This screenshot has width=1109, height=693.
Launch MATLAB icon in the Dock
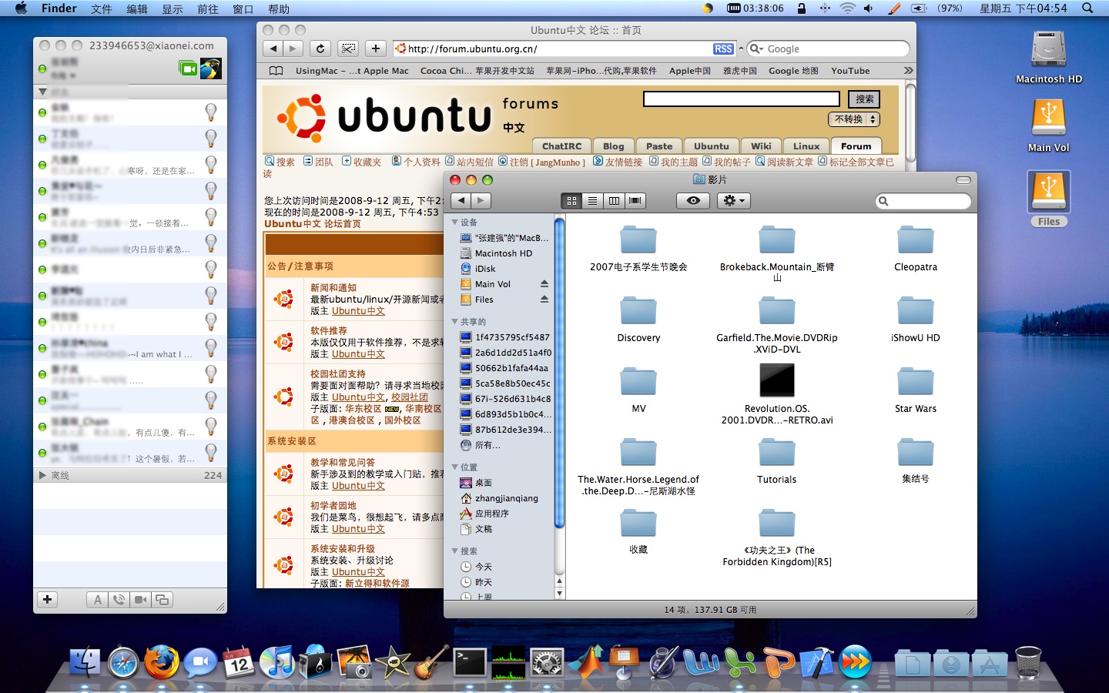point(585,662)
